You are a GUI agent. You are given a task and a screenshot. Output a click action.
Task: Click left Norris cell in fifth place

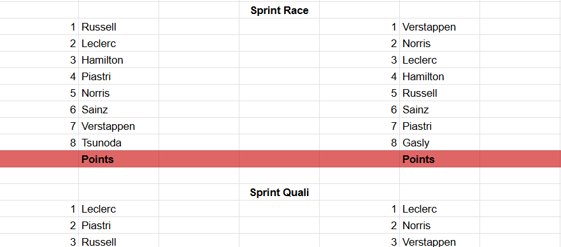pyautogui.click(x=119, y=93)
